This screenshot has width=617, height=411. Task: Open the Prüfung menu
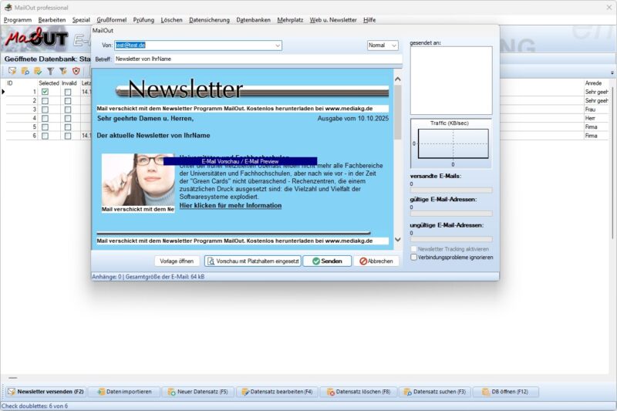pos(143,20)
